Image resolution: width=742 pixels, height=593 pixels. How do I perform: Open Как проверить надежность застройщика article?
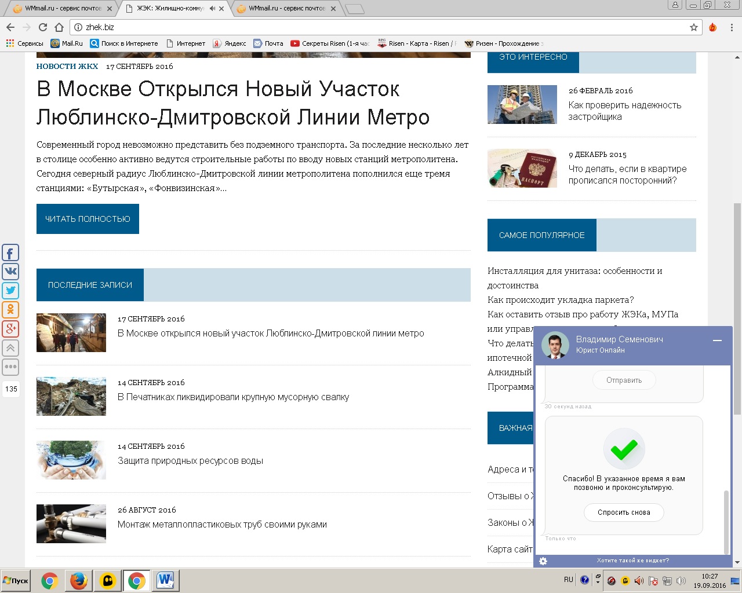point(625,111)
